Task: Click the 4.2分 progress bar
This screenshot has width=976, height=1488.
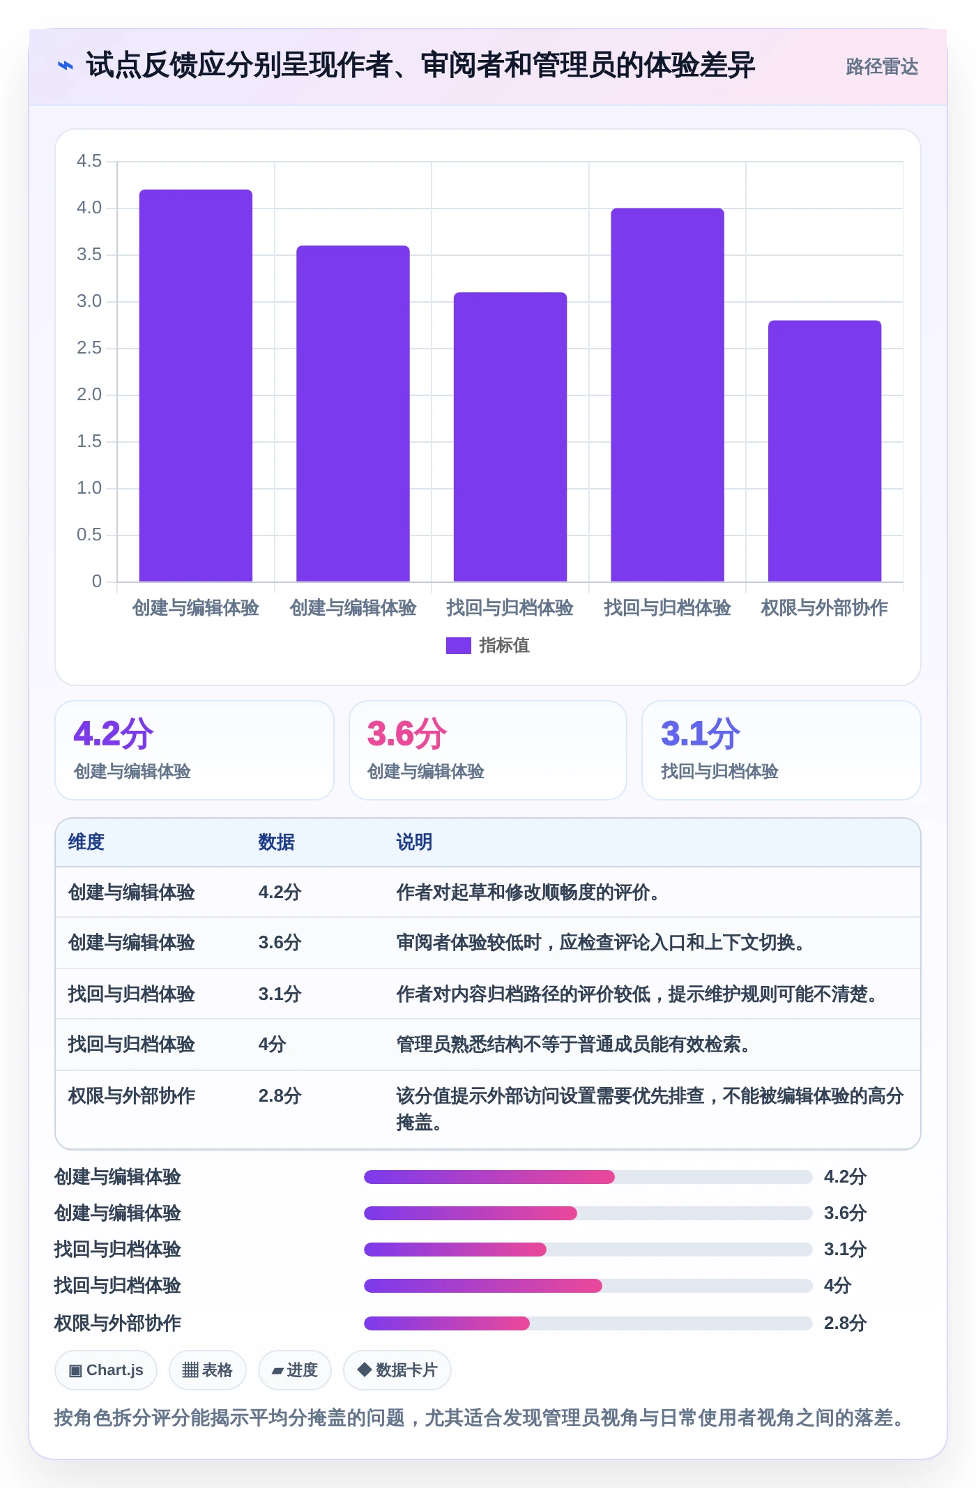Action: pyautogui.click(x=588, y=1177)
